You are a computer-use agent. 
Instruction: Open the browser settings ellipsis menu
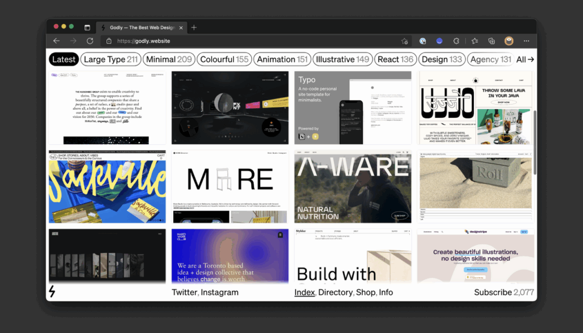click(x=526, y=41)
